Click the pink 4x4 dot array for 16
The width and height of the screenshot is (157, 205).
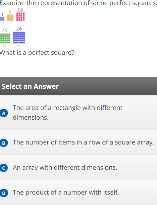pos(20,17)
